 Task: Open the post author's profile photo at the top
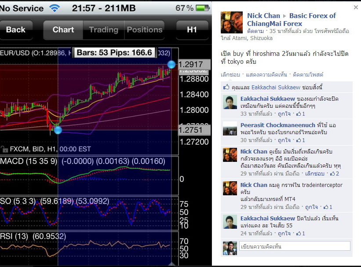(x=232, y=22)
